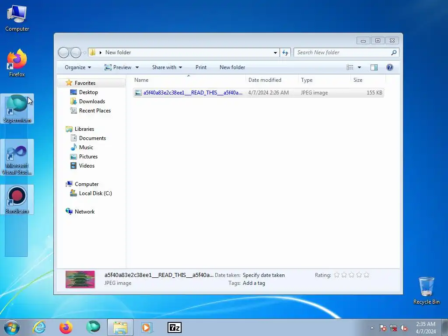Click the folder icon in the address bar

click(x=93, y=52)
